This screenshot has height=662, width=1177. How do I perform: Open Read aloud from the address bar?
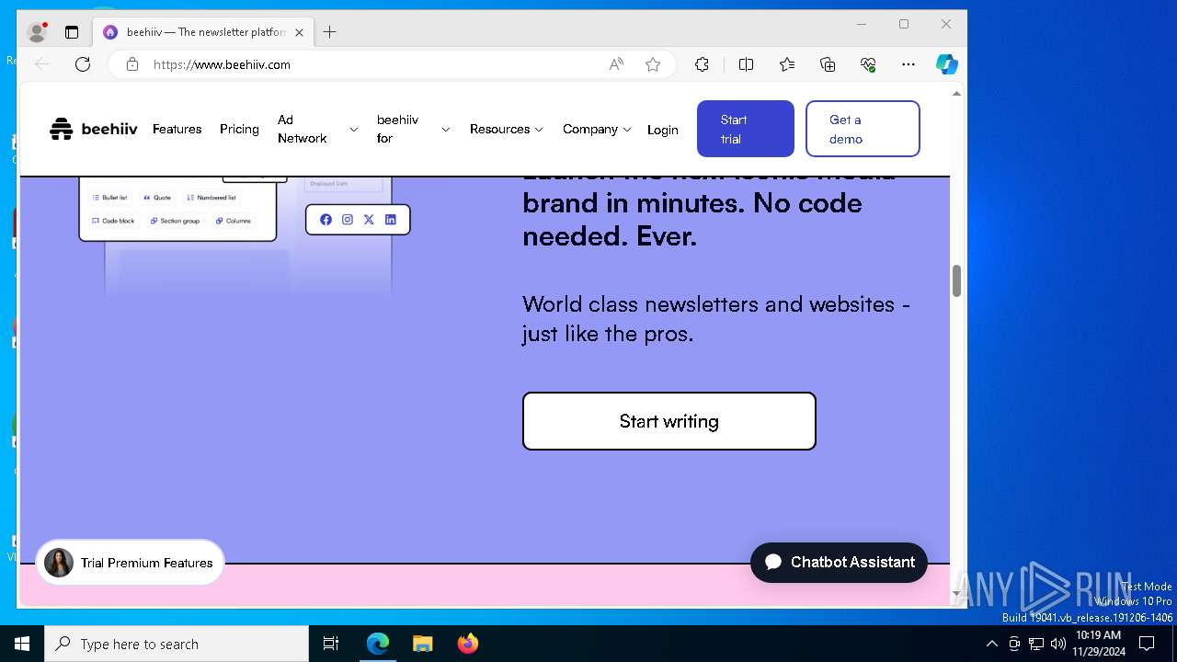coord(616,64)
